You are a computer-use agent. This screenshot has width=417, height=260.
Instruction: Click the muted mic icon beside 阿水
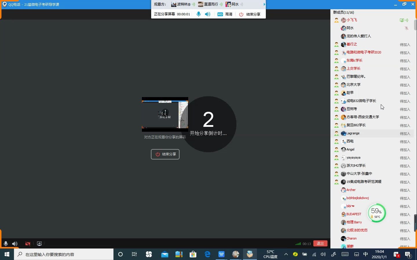(x=407, y=28)
